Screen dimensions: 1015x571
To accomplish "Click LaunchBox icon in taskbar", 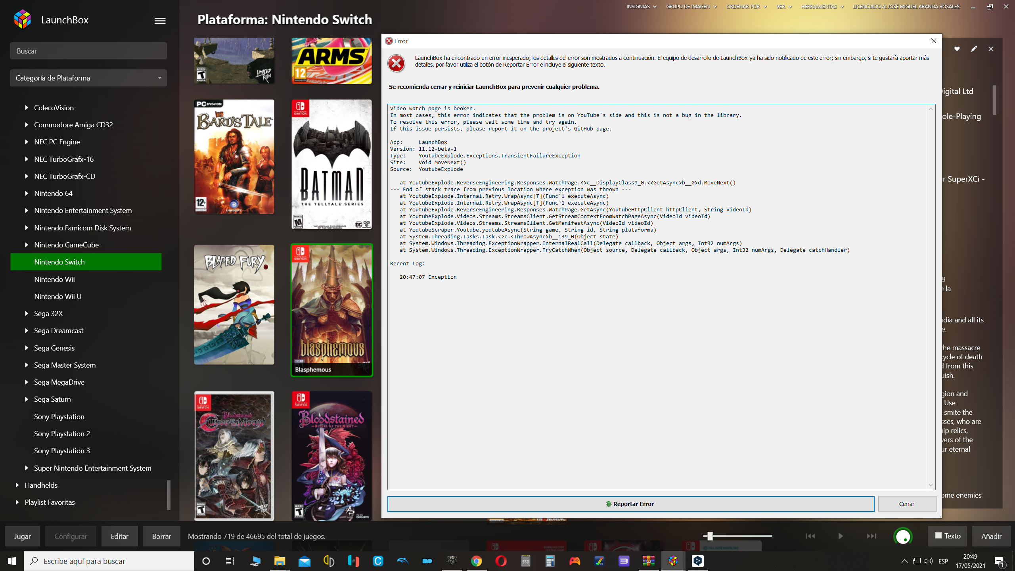I will point(673,561).
